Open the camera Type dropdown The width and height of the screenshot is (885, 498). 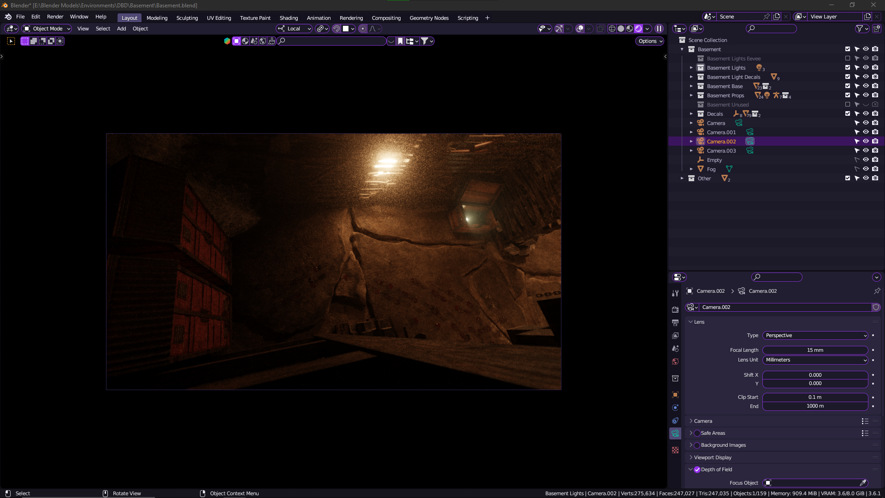(815, 335)
